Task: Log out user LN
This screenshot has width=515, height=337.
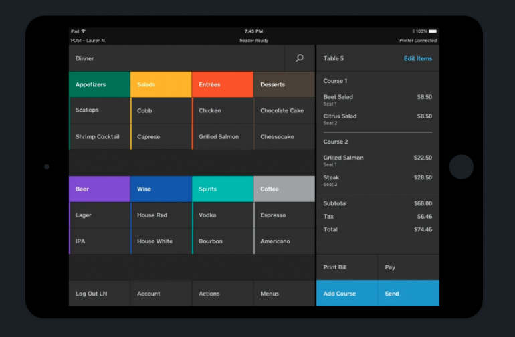Action: coord(99,294)
